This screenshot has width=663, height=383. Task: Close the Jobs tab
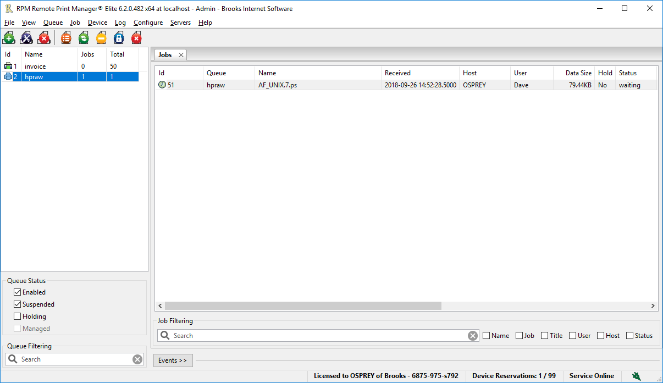(x=181, y=55)
